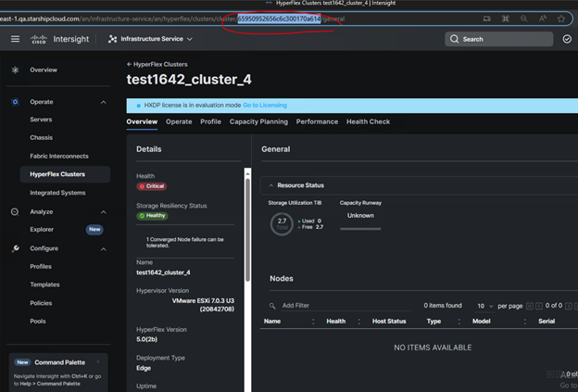Select HyperFlex Clusters in the sidebar
The image size is (578, 392).
click(x=65, y=174)
